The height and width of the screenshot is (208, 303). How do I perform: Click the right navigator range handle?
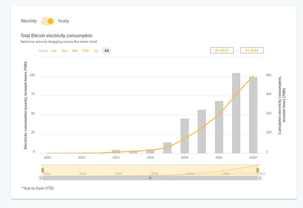coord(258,170)
